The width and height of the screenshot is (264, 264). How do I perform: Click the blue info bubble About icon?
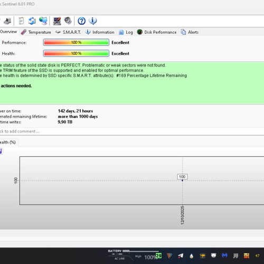pos(93,21)
